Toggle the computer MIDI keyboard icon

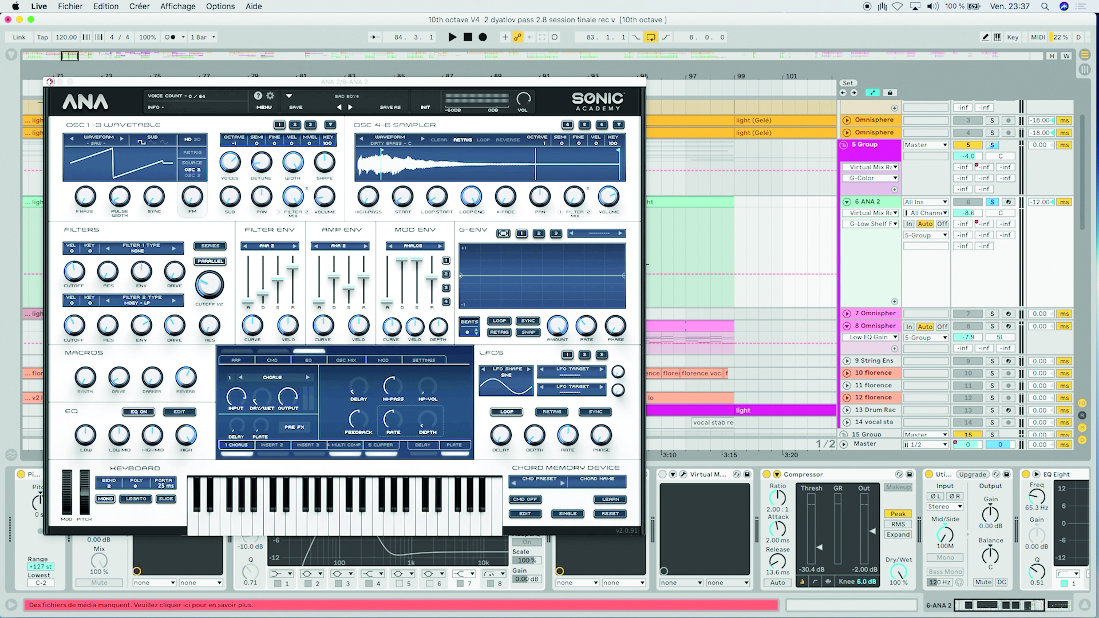(998, 37)
